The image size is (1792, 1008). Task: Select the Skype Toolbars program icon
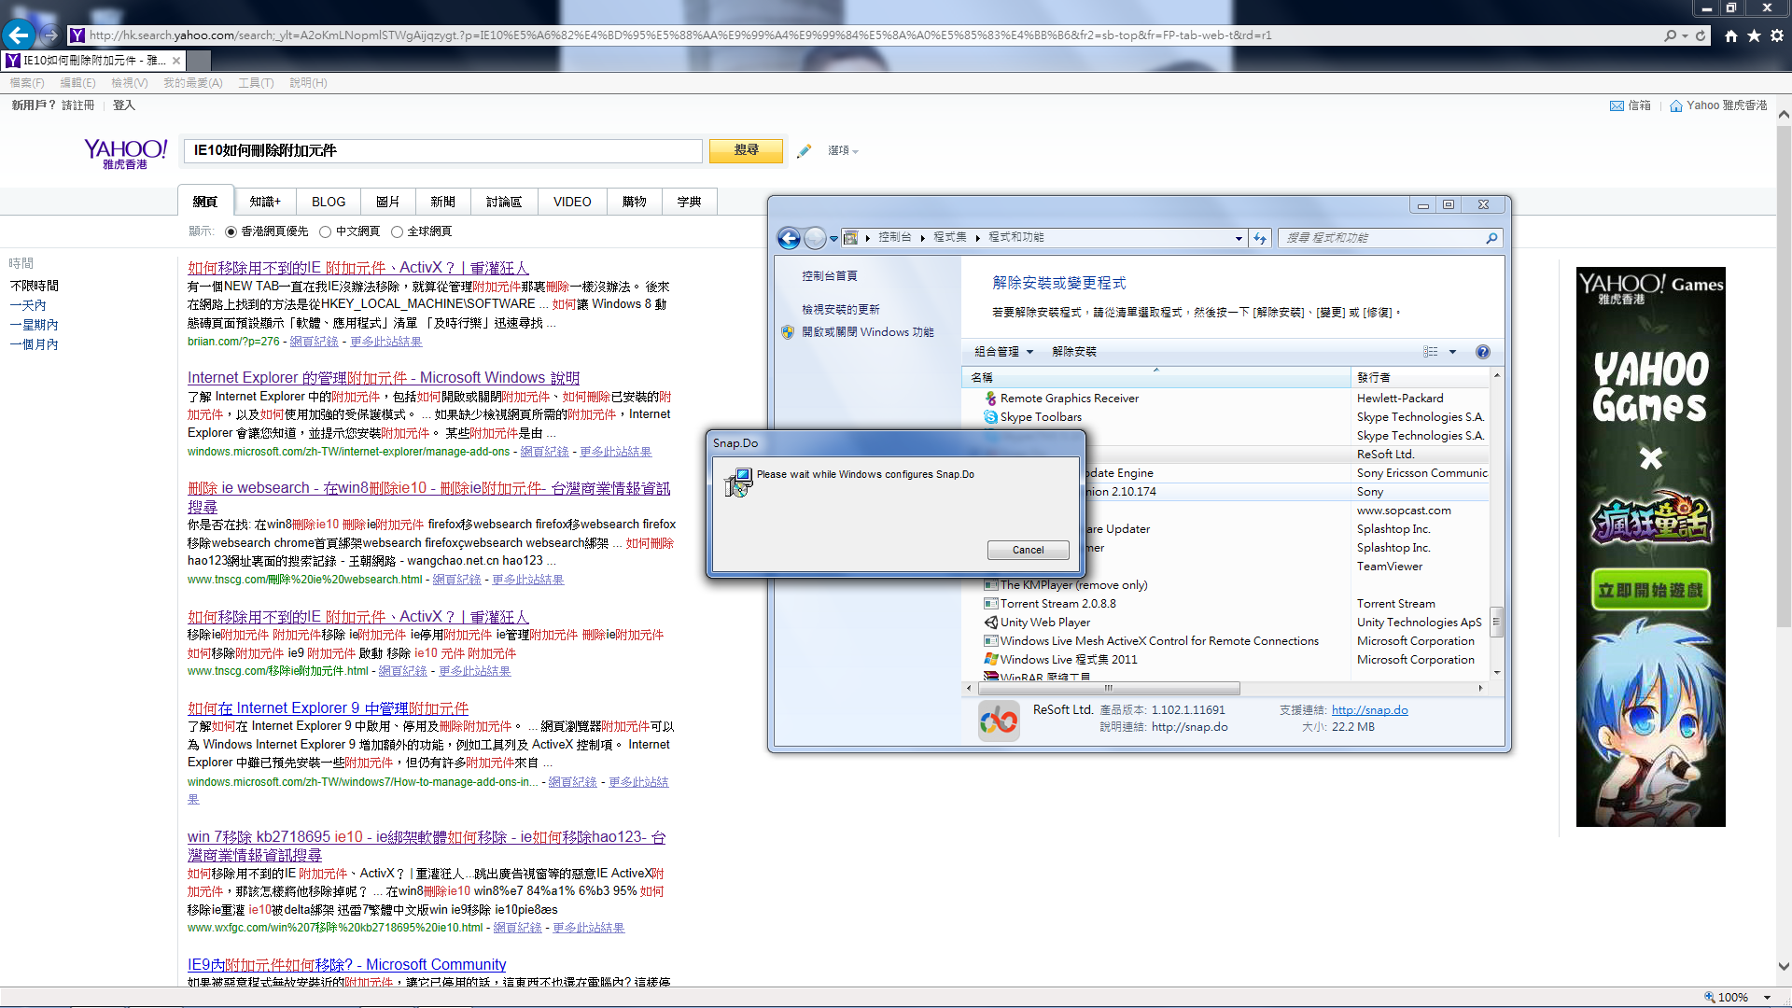(990, 417)
